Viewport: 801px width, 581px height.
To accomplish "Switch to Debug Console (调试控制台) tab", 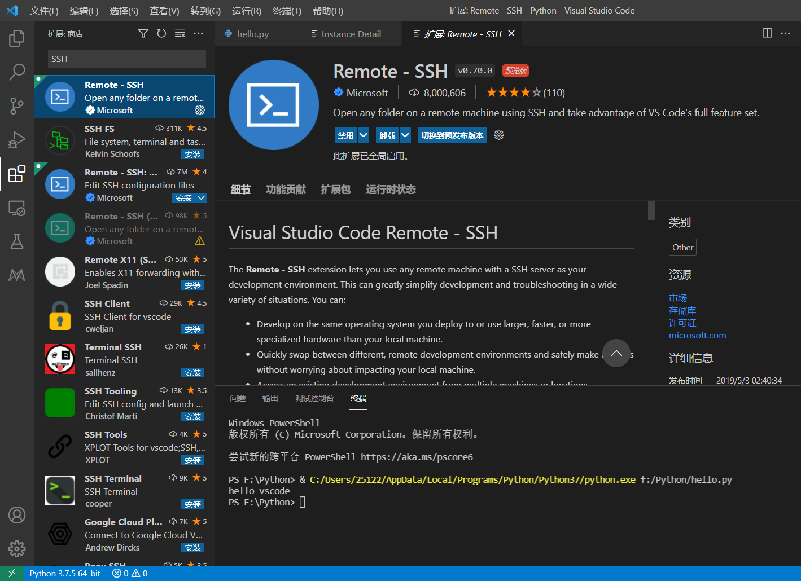I will (314, 398).
